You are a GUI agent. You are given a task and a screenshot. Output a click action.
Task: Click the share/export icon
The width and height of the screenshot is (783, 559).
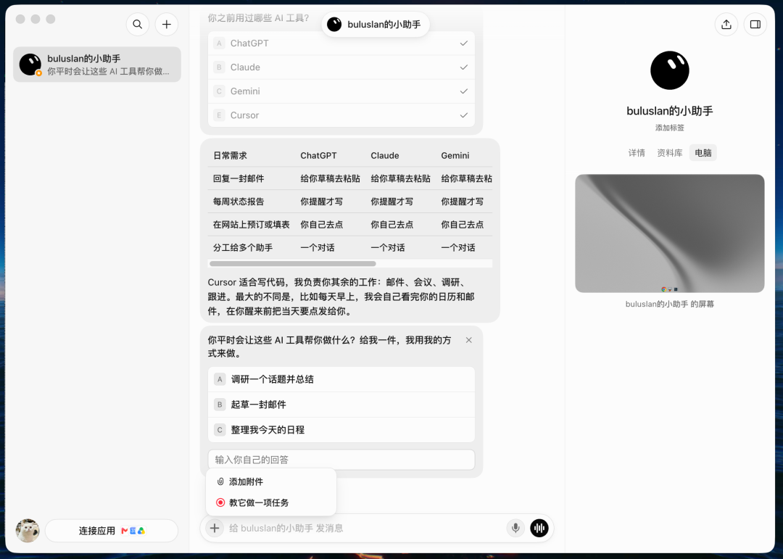coord(726,24)
